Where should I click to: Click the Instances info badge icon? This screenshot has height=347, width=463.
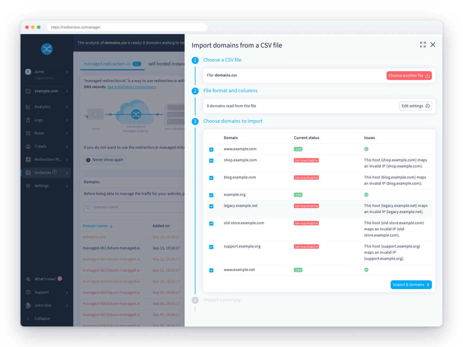click(x=54, y=172)
